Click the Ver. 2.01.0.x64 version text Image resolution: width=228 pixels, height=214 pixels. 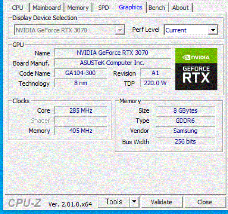(70, 204)
